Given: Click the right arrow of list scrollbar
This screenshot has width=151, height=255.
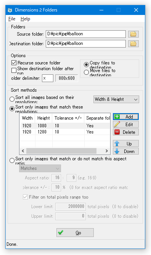Looking at the screenshot, I should click(106, 151).
